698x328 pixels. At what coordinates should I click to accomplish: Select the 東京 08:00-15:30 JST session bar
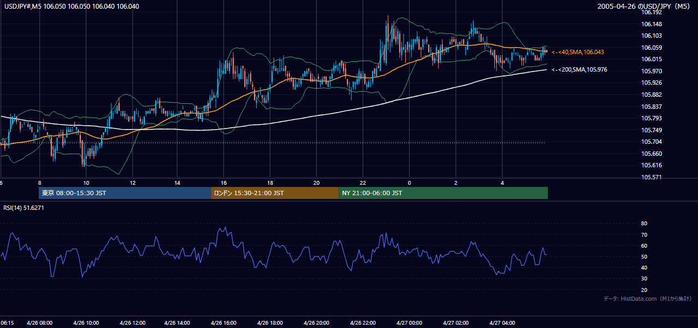tap(125, 193)
